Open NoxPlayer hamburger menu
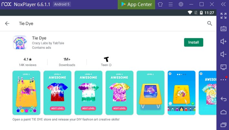 (x=170, y=4)
